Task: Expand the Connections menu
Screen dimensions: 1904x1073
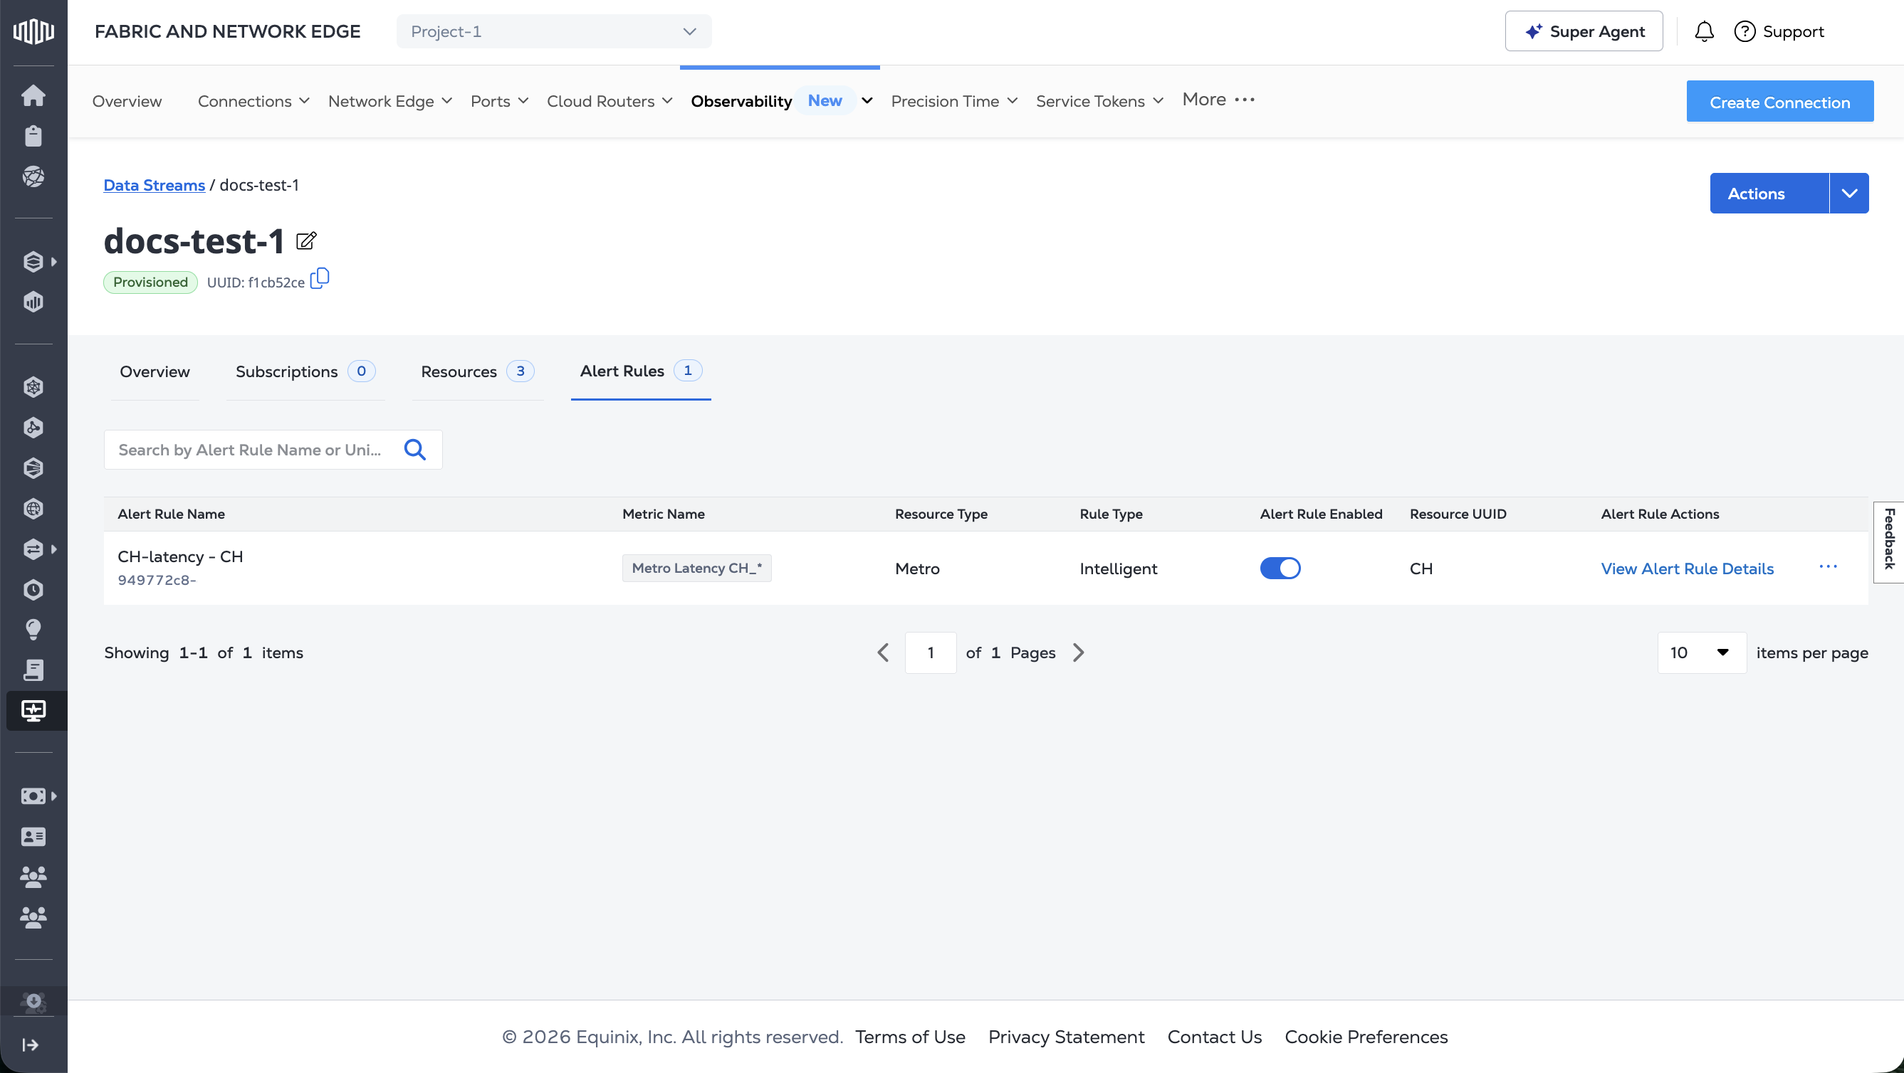Action: pyautogui.click(x=253, y=101)
